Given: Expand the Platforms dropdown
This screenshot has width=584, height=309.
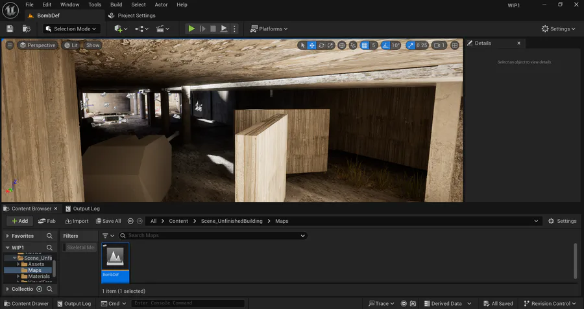Looking at the screenshot, I should click(269, 29).
